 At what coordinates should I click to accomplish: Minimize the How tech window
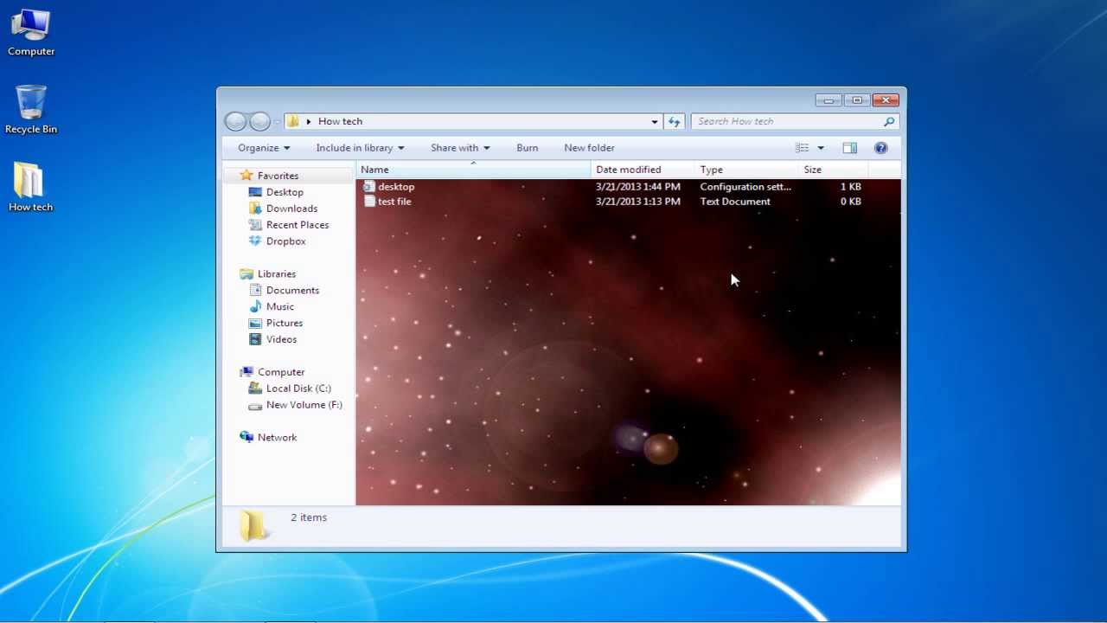[828, 100]
